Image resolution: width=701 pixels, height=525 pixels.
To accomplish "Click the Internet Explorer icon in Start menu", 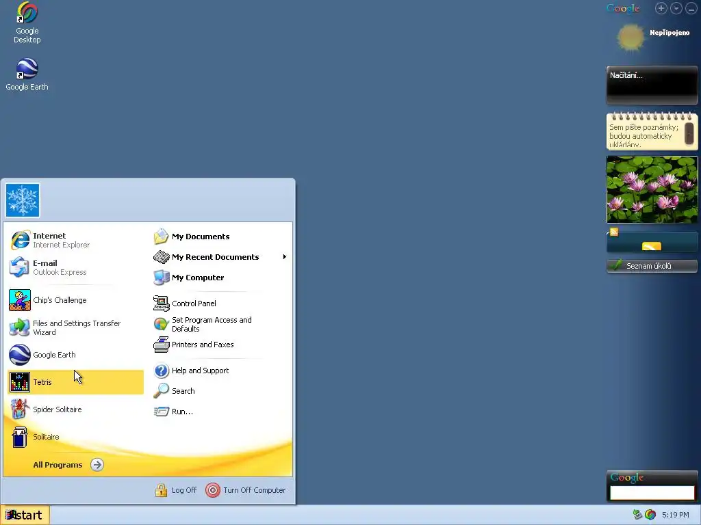I will [20, 240].
